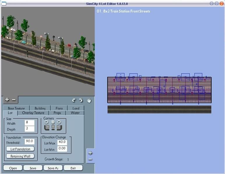Screen dimensions: 225x174
Task: Click the 3D lot preview viewport
Action: [x=48, y=51]
